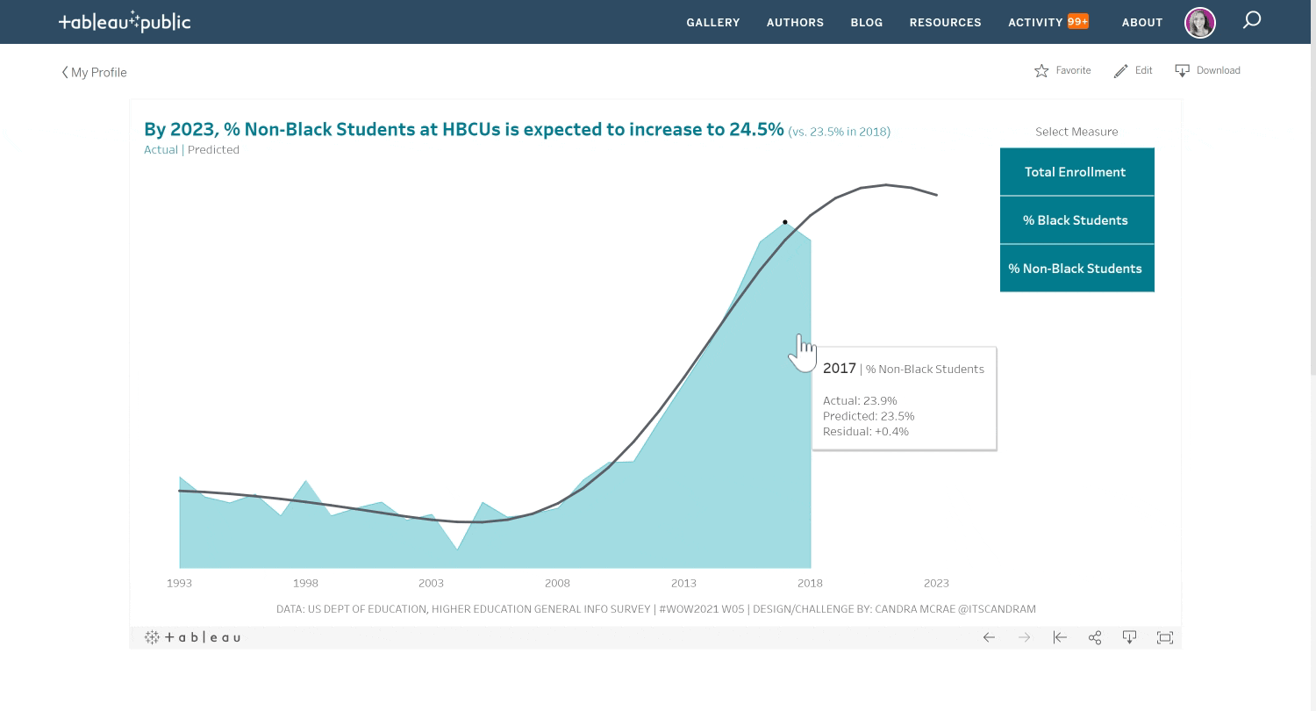Click the revert to start icon
Image resolution: width=1316 pixels, height=711 pixels.
pos(1060,638)
